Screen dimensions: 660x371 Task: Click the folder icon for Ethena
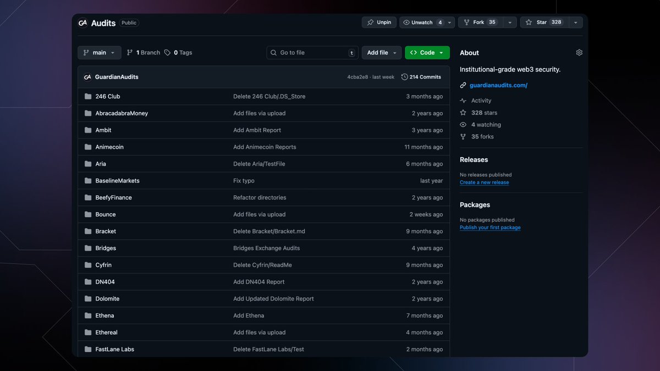(x=88, y=315)
